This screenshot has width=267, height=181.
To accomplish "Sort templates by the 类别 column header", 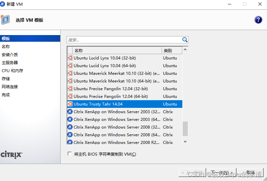I will tap(172, 50).
